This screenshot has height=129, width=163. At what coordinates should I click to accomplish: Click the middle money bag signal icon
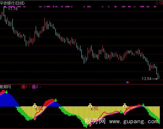90,106
